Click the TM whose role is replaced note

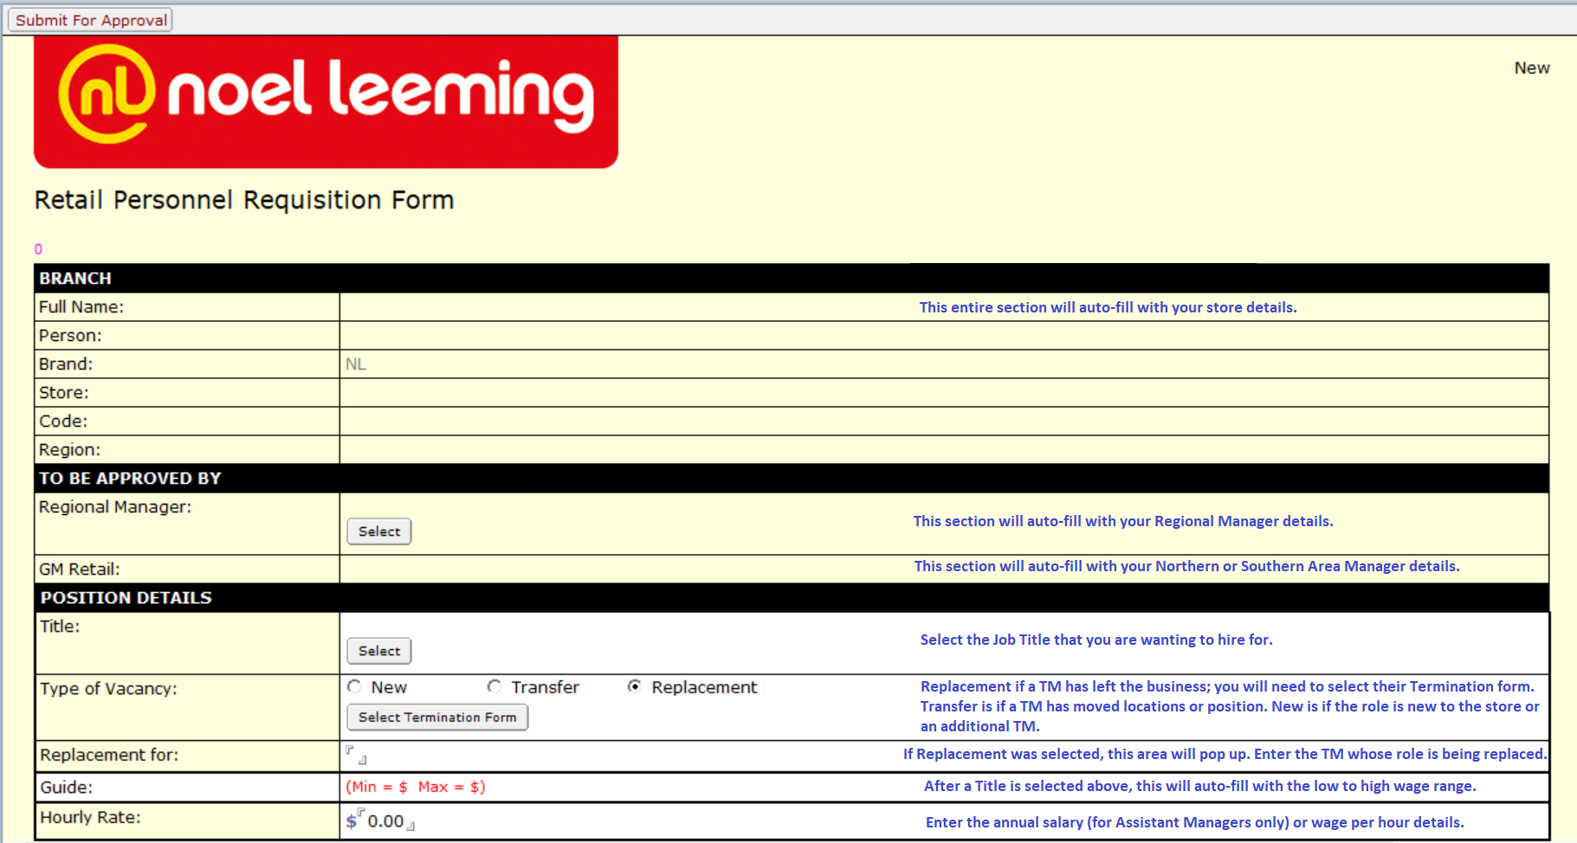point(1225,754)
